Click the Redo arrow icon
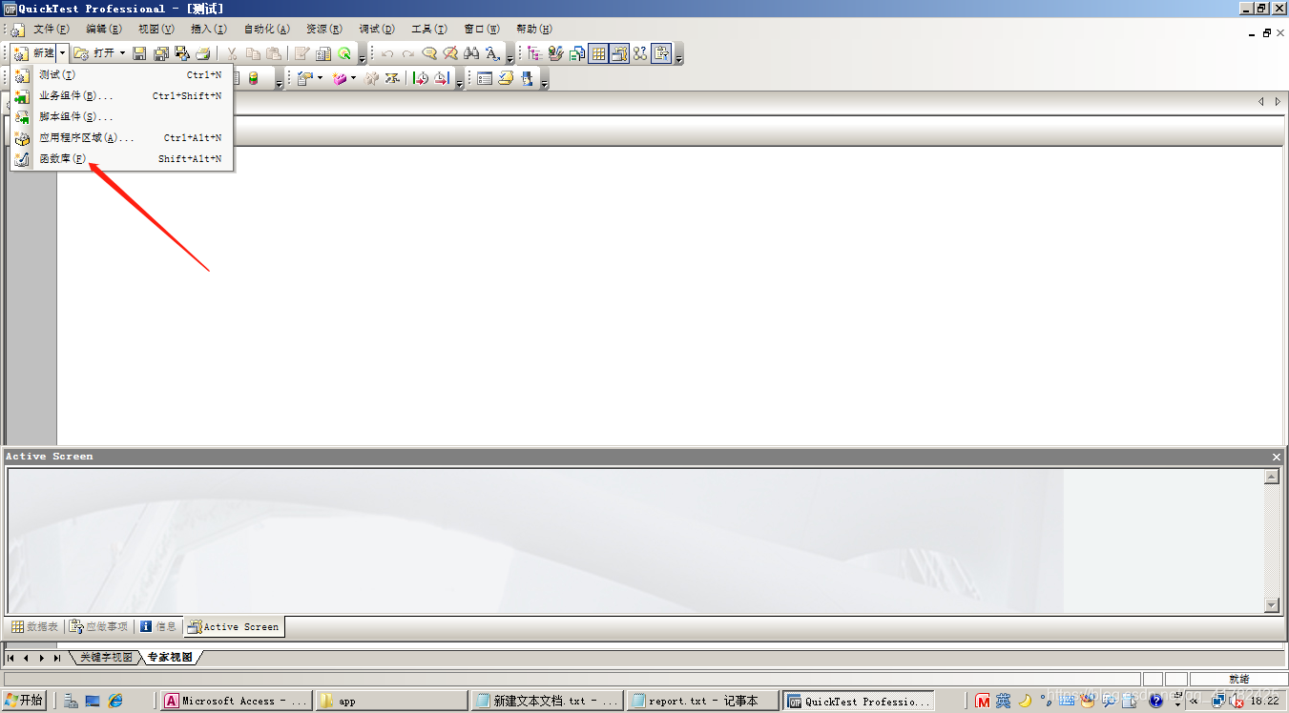This screenshot has width=1289, height=713. click(408, 53)
